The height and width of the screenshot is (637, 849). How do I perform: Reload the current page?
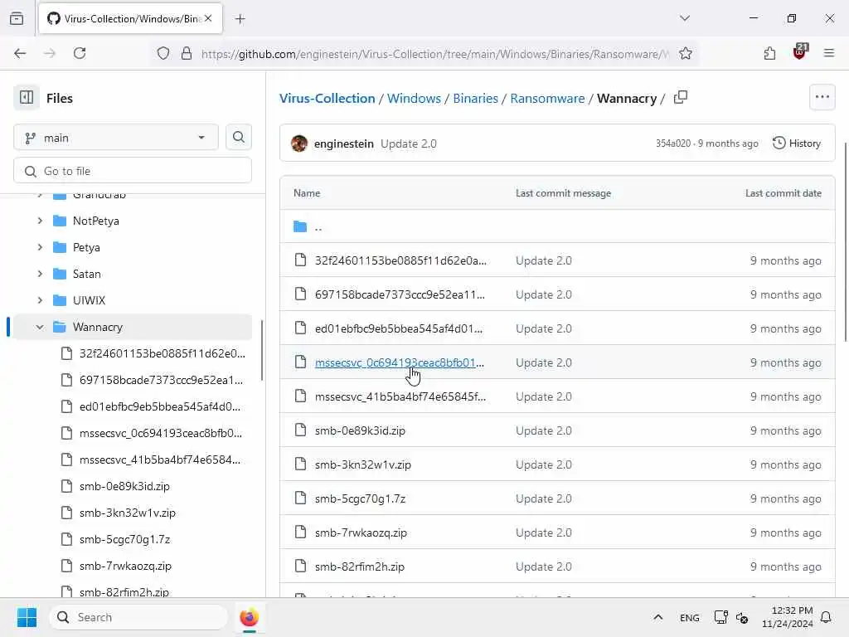(x=80, y=54)
